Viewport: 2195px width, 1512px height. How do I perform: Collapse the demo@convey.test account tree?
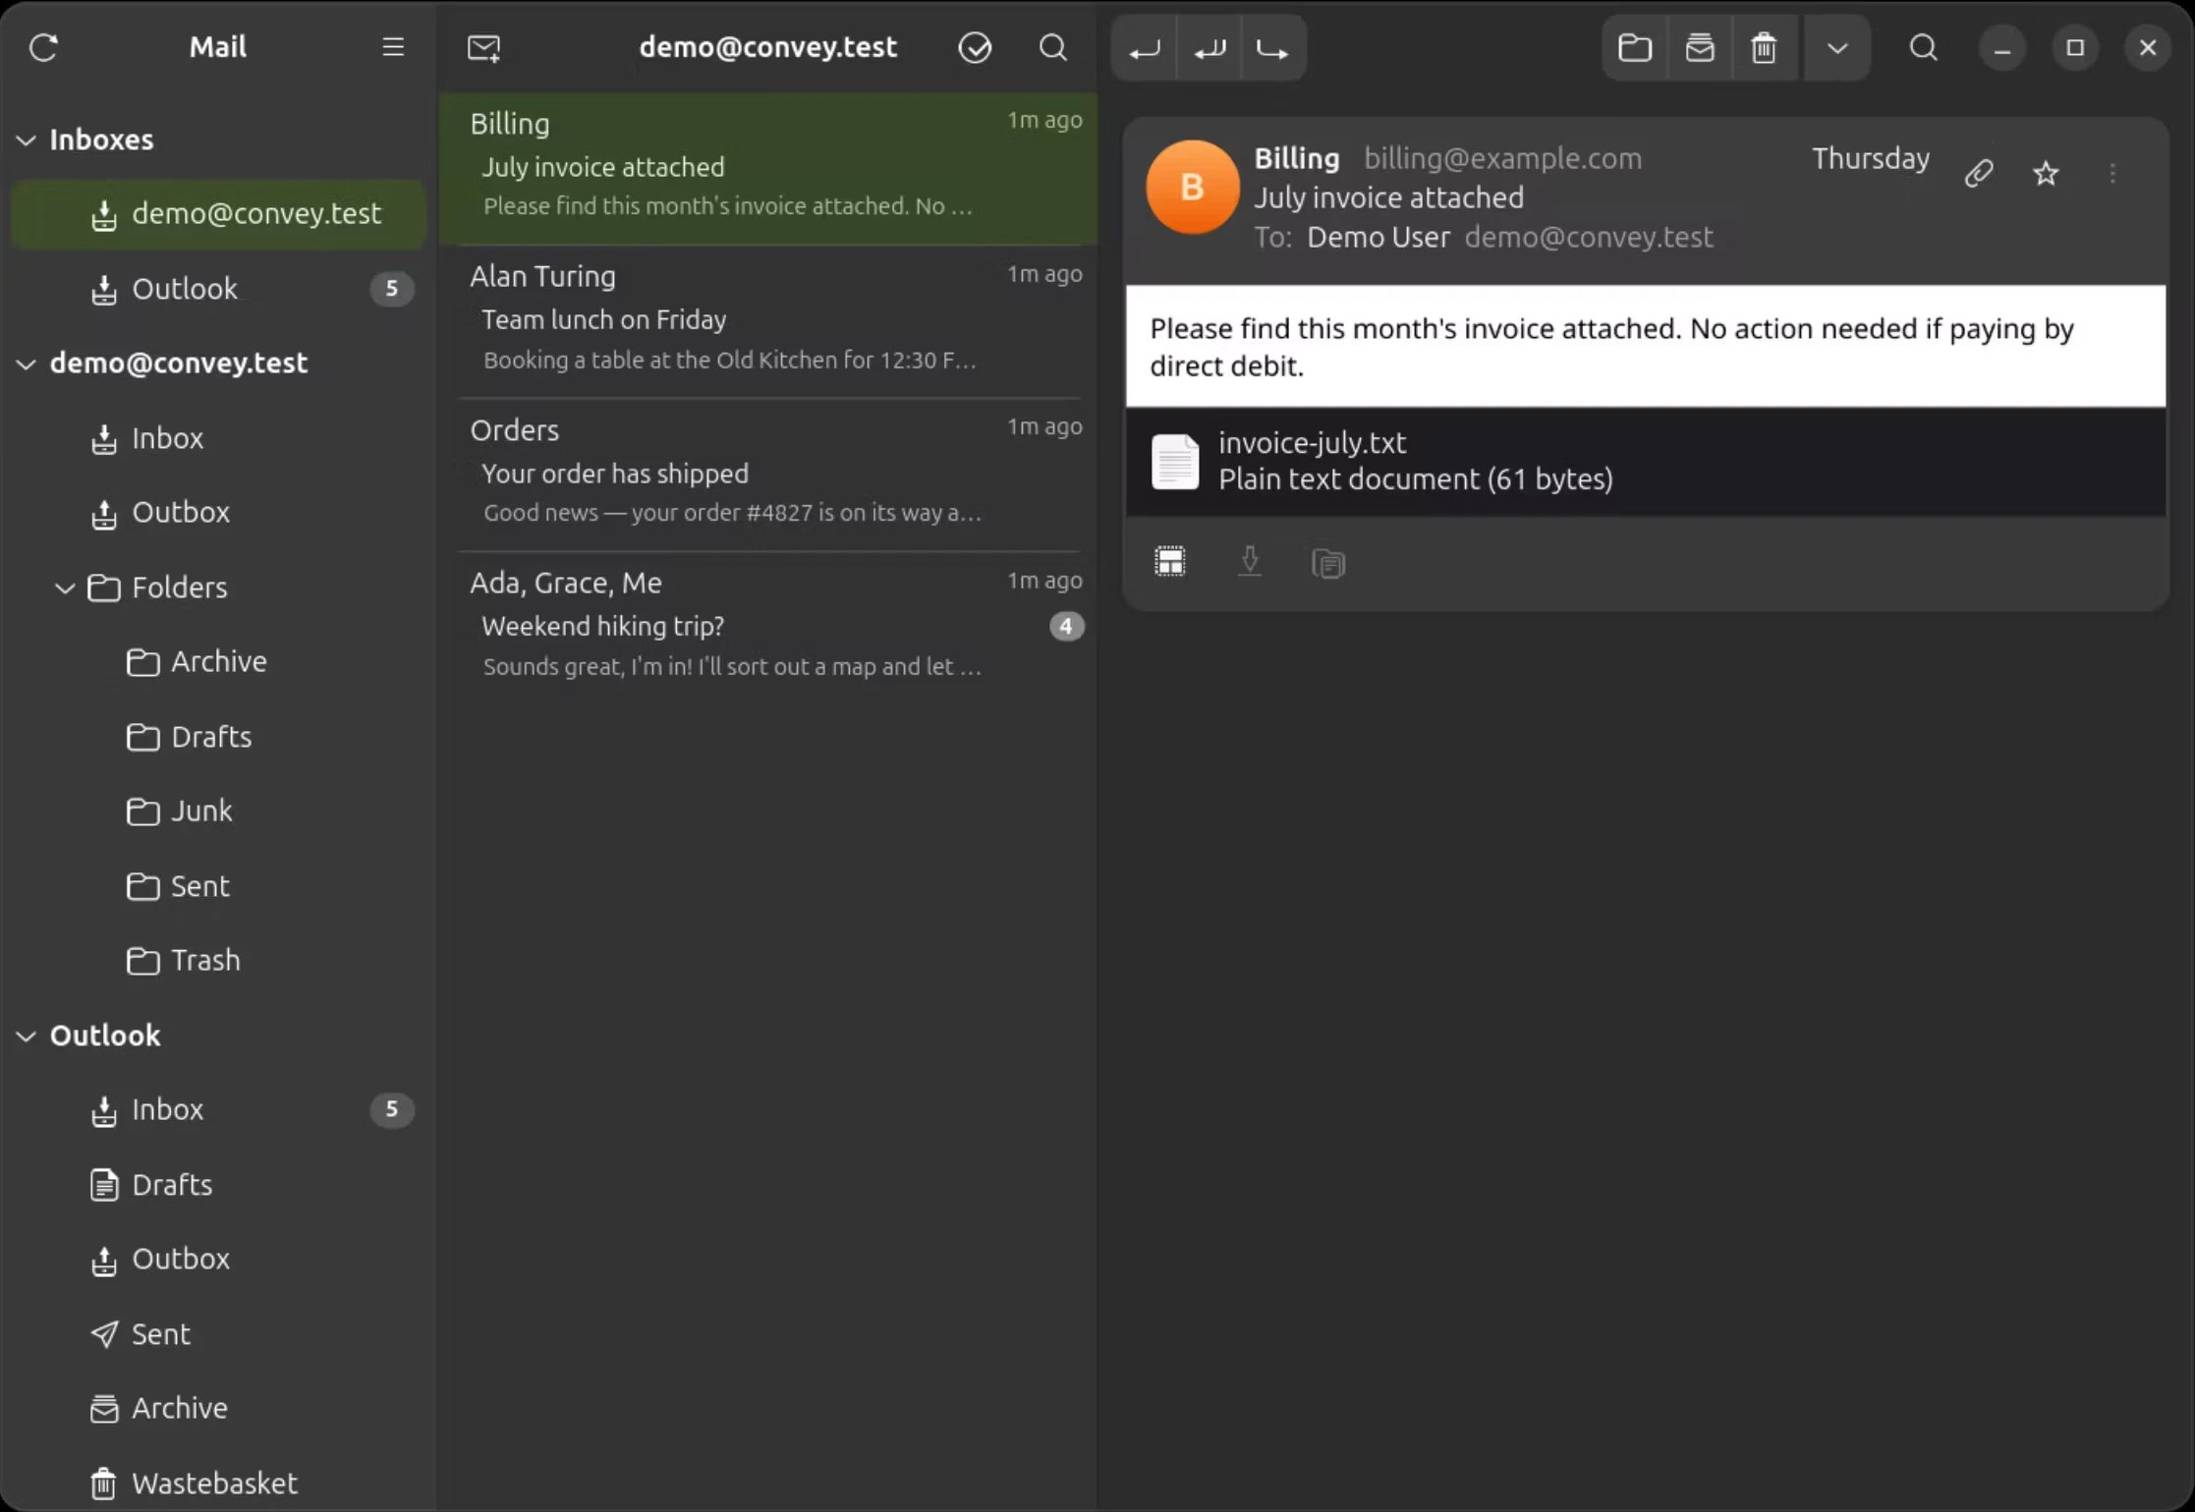point(27,364)
